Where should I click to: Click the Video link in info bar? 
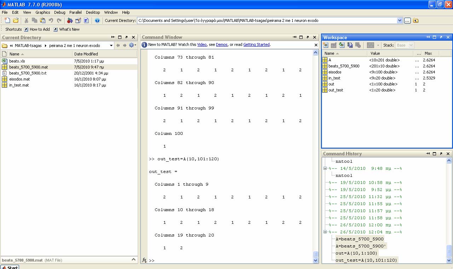(202, 44)
